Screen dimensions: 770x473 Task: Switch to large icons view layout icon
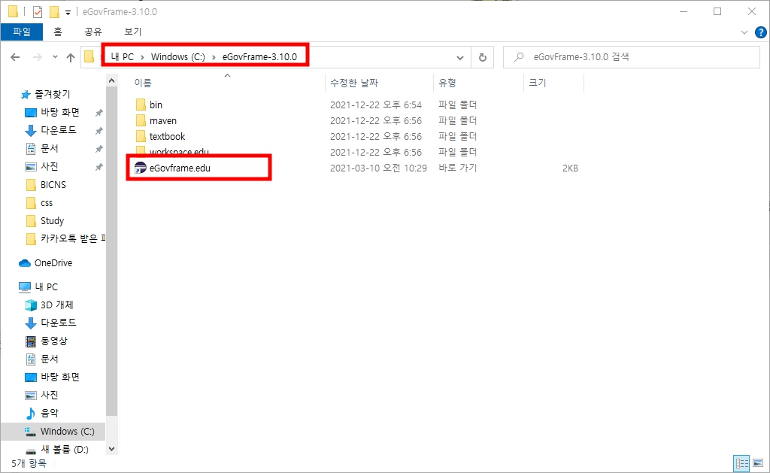tap(758, 463)
